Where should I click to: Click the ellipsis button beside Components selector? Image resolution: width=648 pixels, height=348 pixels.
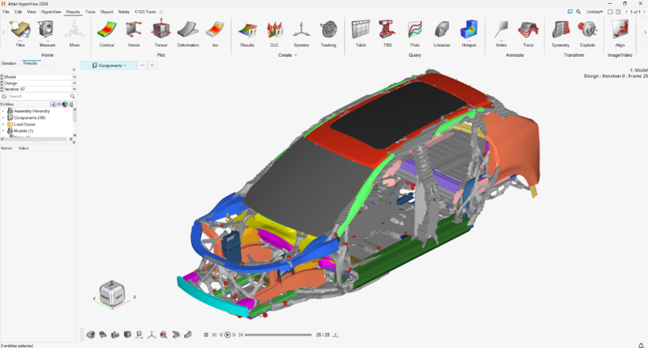coord(142,66)
